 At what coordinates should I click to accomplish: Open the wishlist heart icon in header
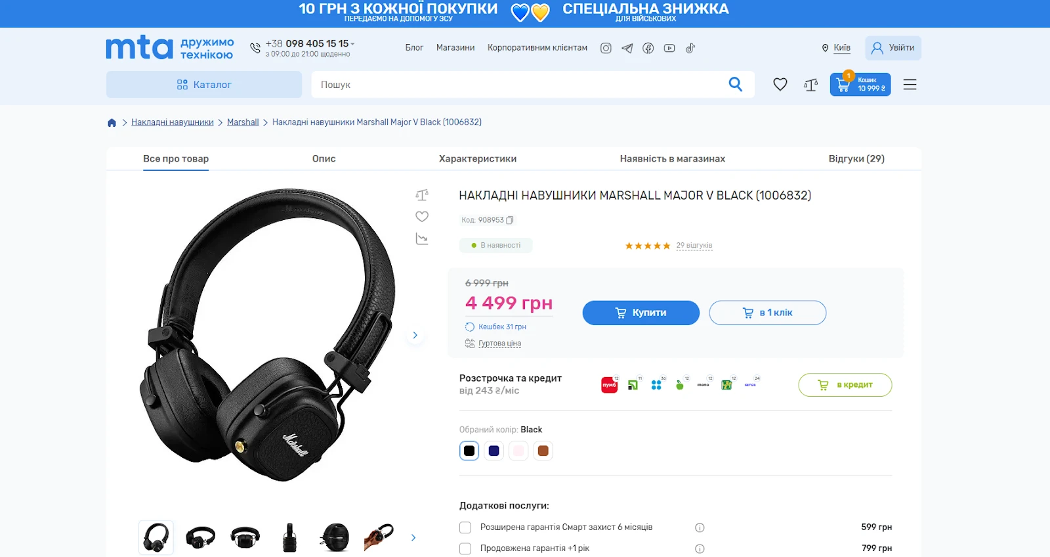click(780, 84)
